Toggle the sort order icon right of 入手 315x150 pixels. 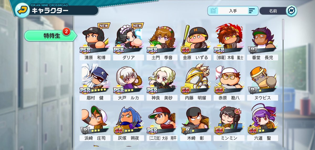[x=252, y=11]
